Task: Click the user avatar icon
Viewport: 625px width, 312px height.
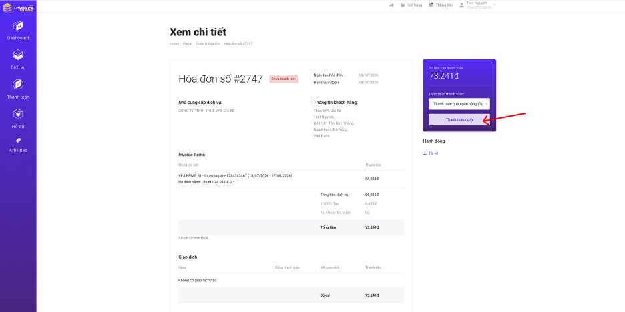Action: 461,5
